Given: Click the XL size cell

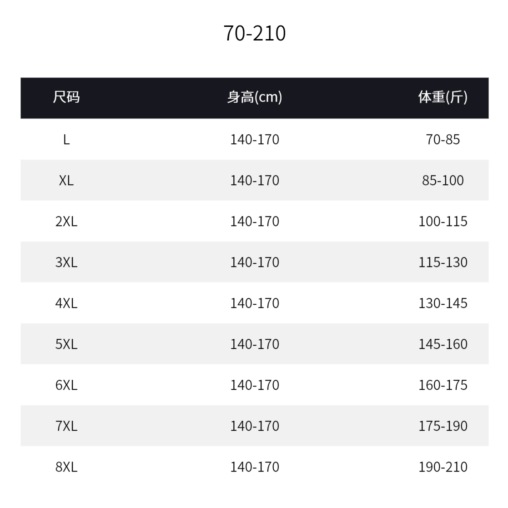Looking at the screenshot, I should 66,181.
